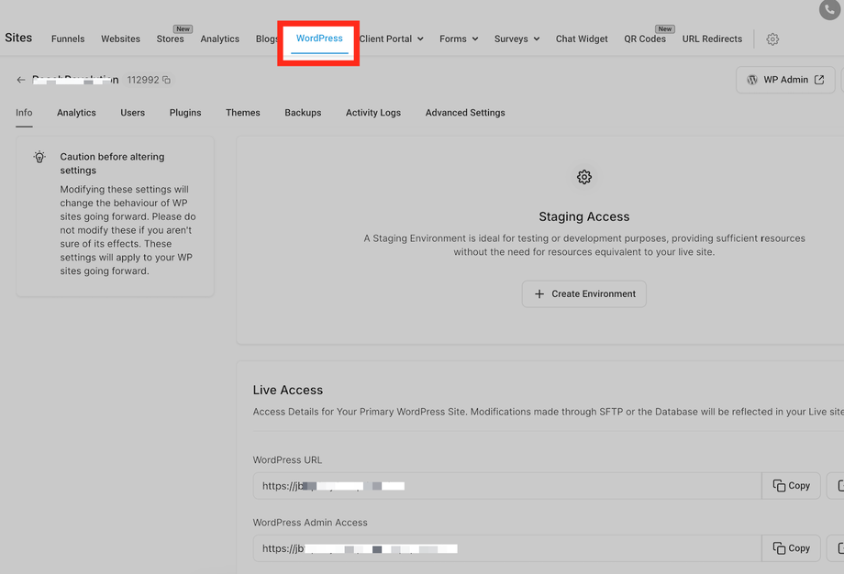
Task: Click the WordPress URL field
Action: pyautogui.click(x=507, y=486)
